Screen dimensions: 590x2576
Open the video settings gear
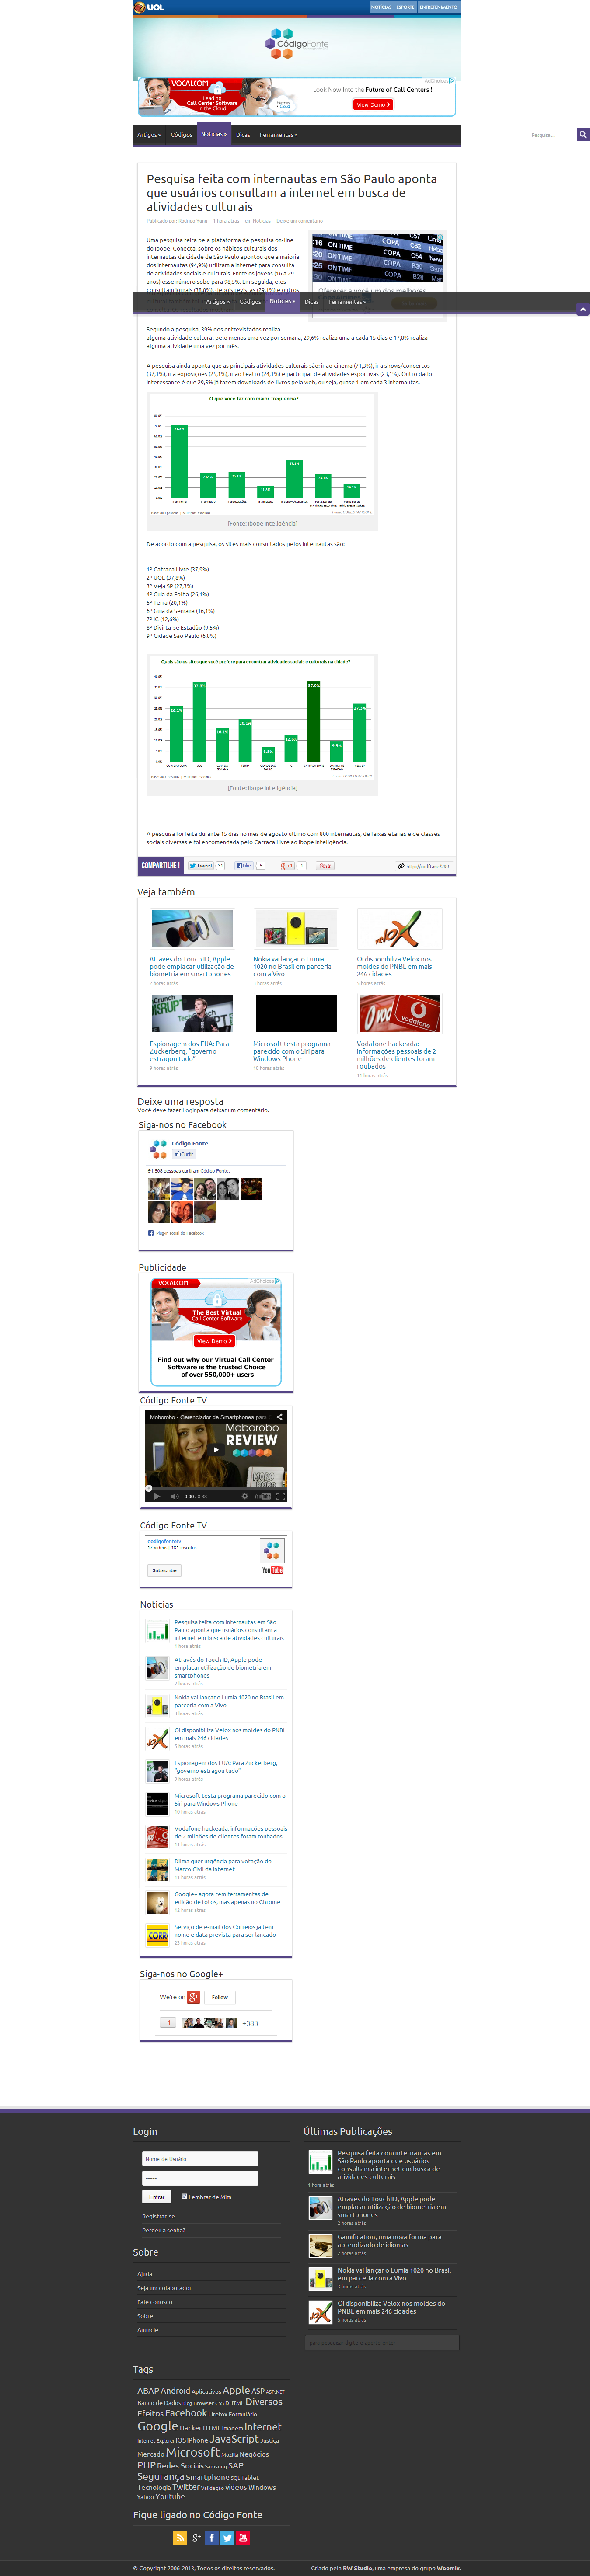[x=245, y=1496]
